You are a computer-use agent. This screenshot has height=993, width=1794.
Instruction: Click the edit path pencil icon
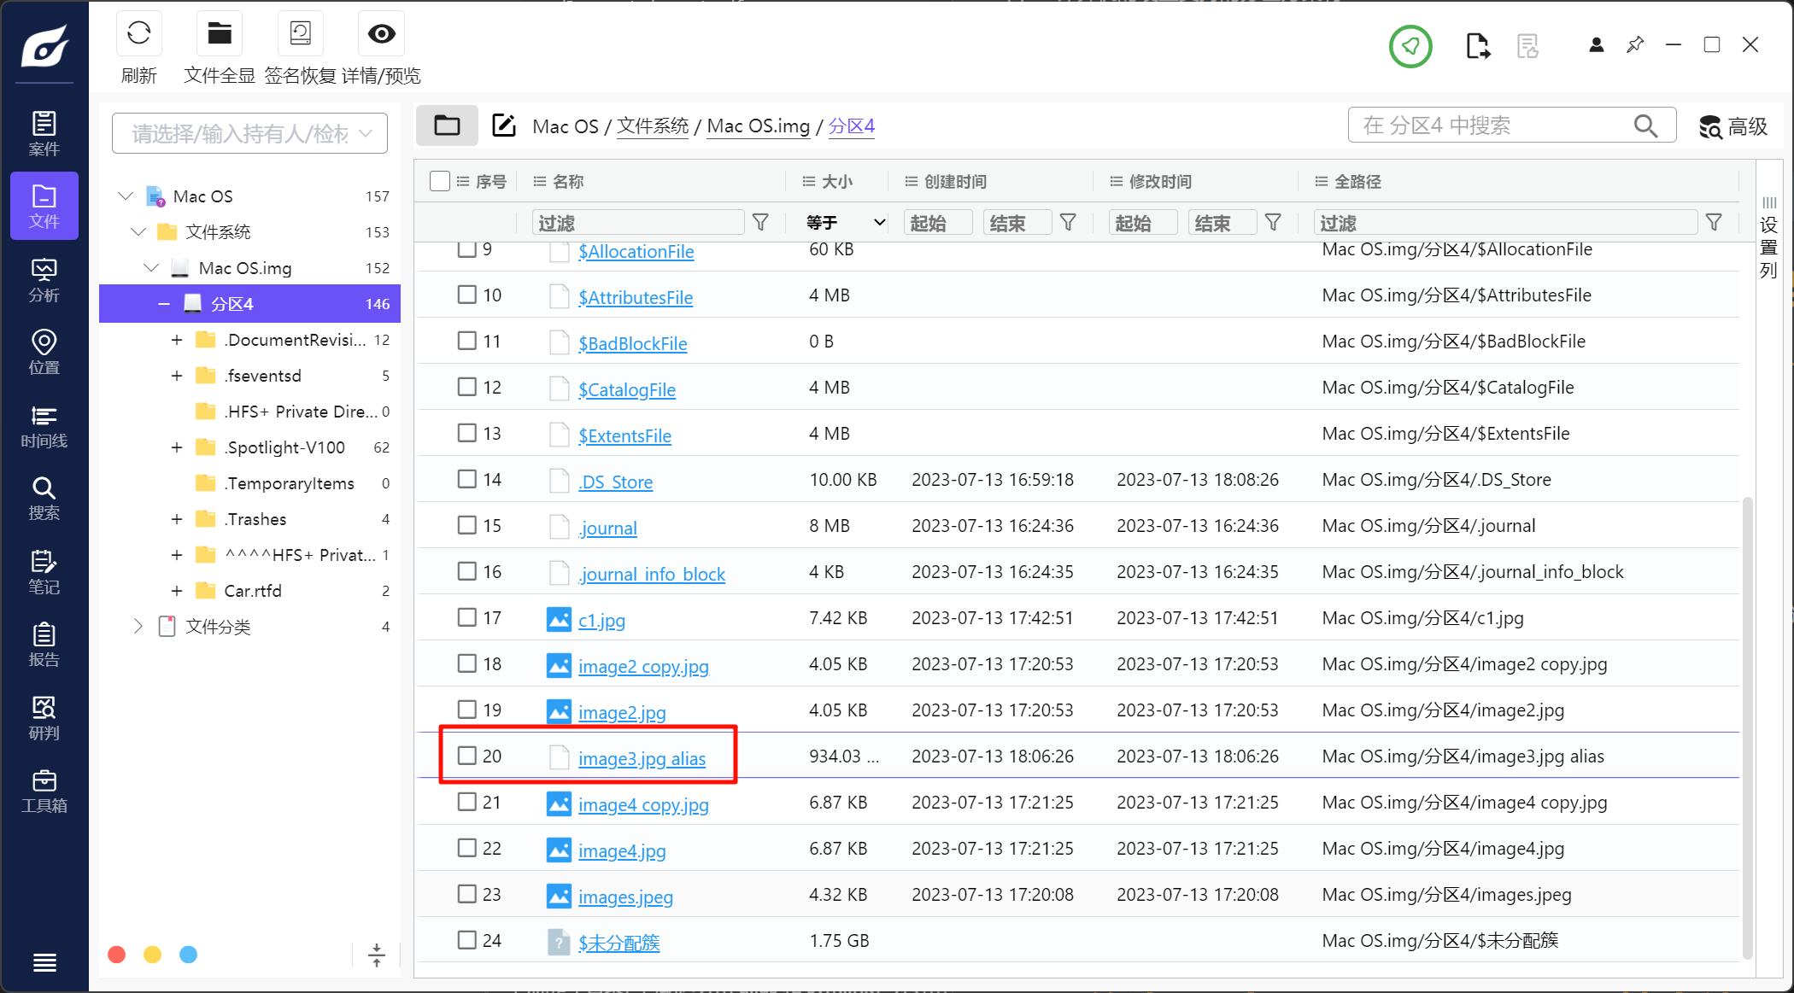[x=504, y=126]
